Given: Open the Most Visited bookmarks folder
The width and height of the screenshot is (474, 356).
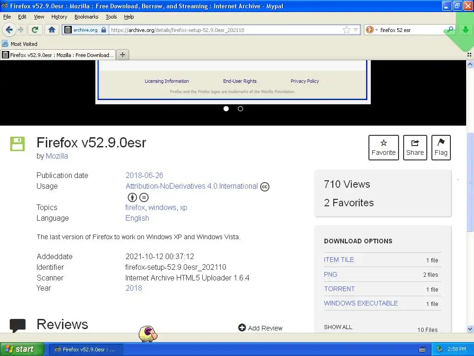Looking at the screenshot, I should 20,44.
